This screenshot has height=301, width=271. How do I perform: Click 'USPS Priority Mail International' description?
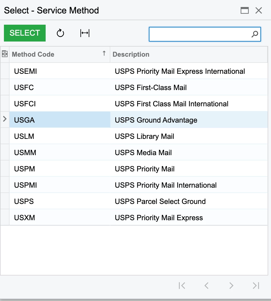166,185
